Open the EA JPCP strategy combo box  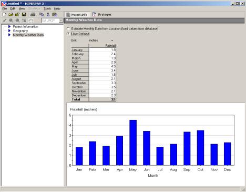[x=52, y=21]
